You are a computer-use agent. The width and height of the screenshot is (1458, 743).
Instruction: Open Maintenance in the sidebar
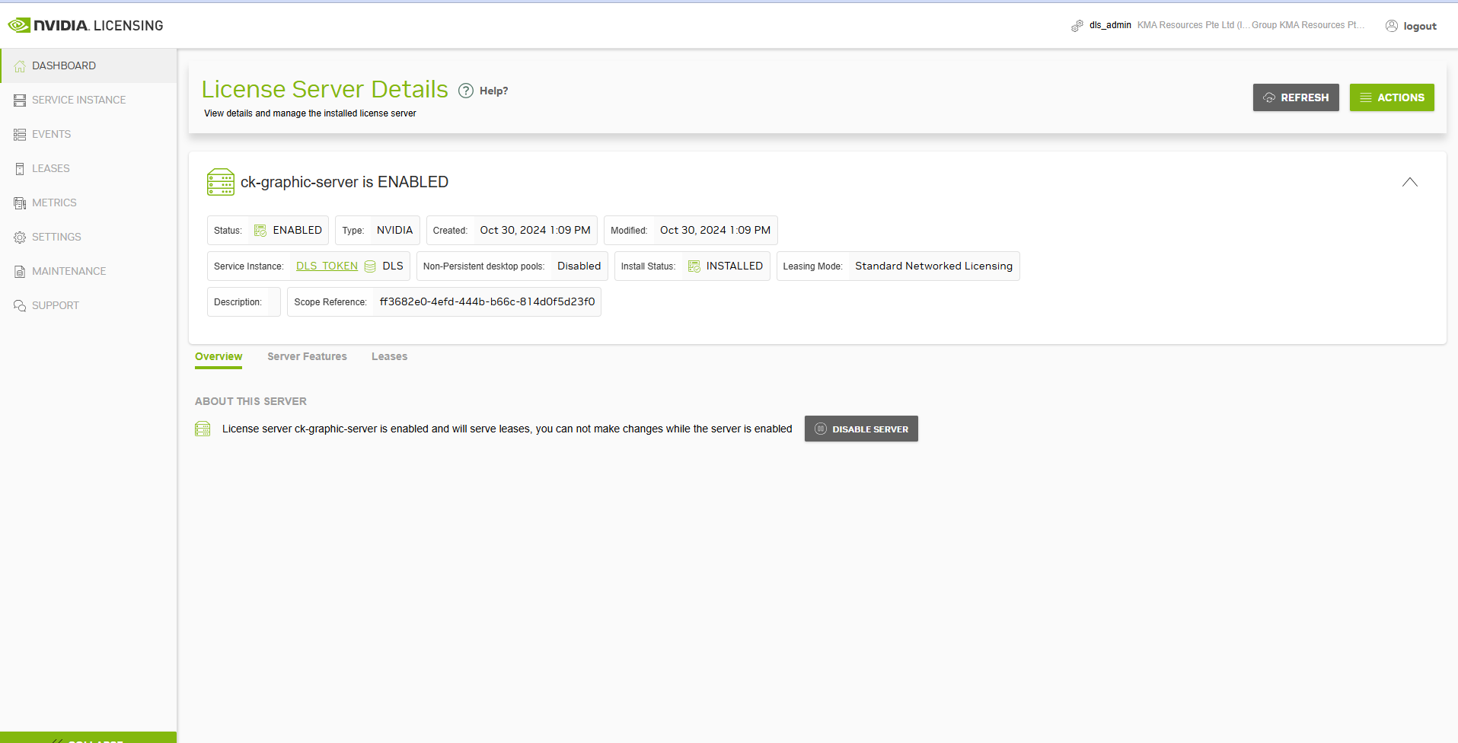point(89,271)
